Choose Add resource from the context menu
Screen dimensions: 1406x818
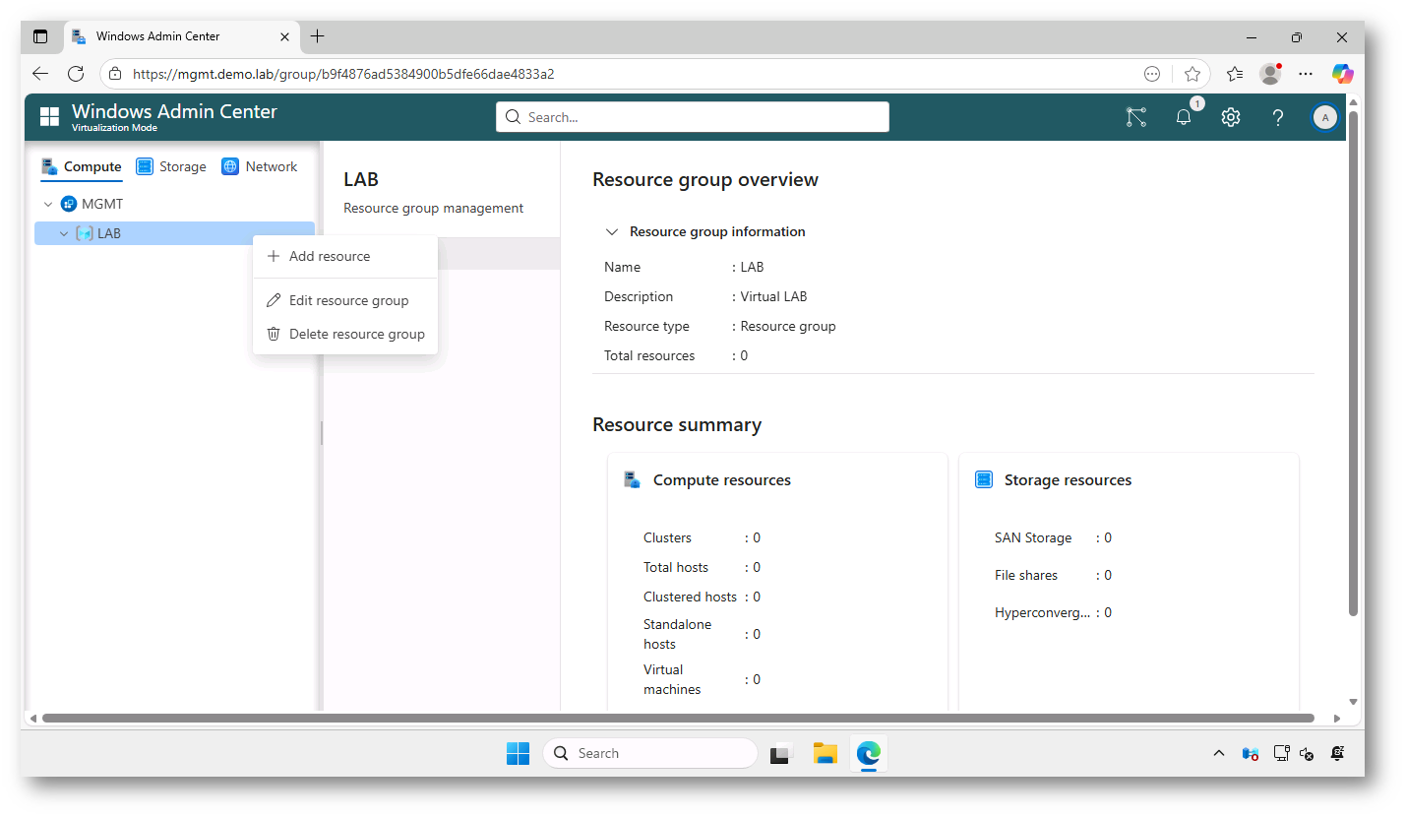[x=329, y=256]
